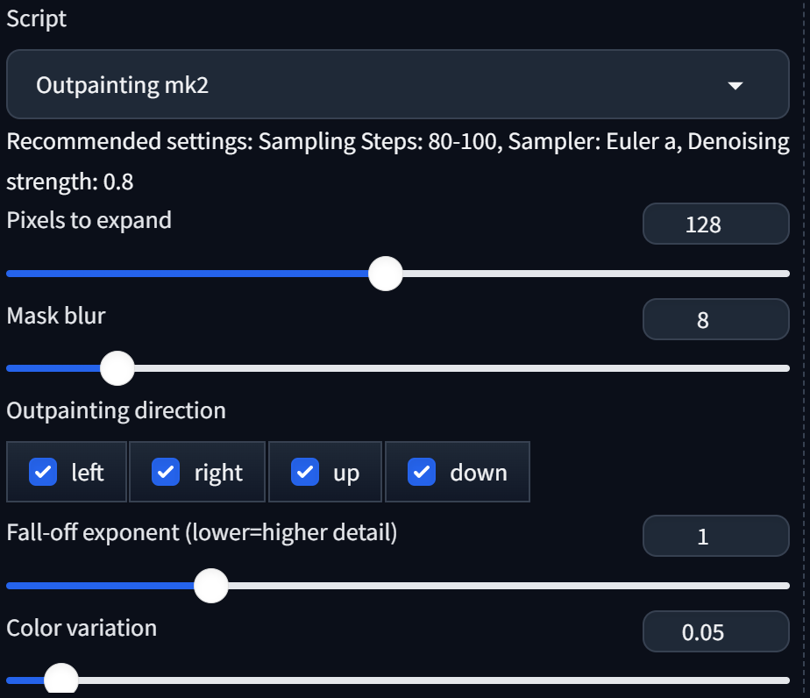
Task: Click the Fall-off exponent slider thumb
Action: click(210, 586)
